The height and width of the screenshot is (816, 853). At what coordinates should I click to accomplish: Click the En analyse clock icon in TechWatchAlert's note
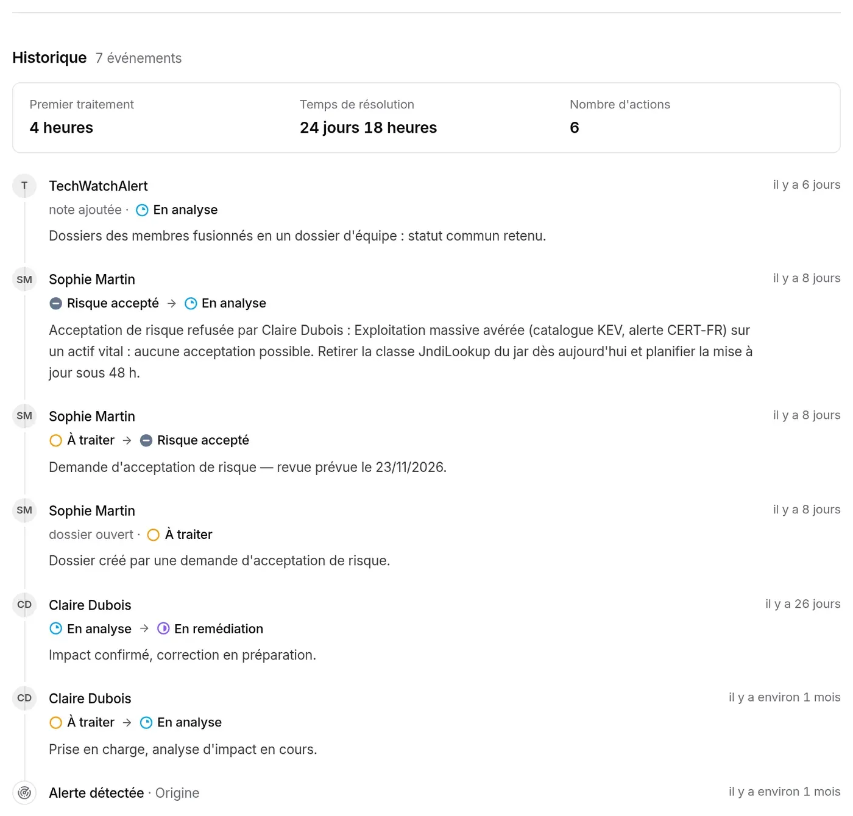tap(142, 210)
